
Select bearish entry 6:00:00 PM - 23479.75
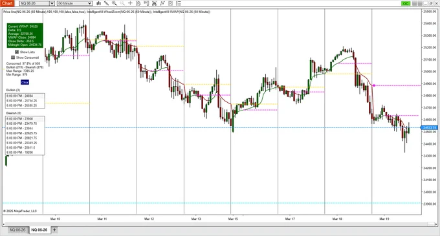25,123
